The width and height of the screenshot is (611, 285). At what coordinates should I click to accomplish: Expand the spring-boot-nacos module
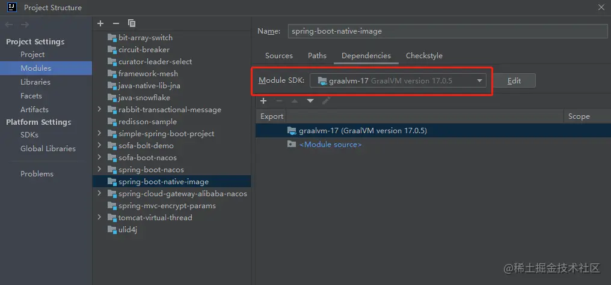pos(100,170)
